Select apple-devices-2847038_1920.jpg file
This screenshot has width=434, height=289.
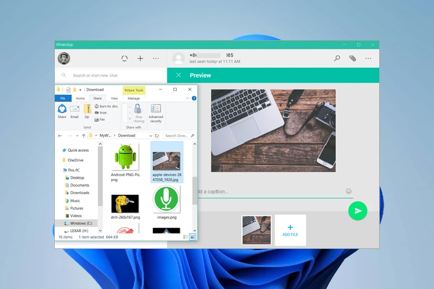(167, 163)
